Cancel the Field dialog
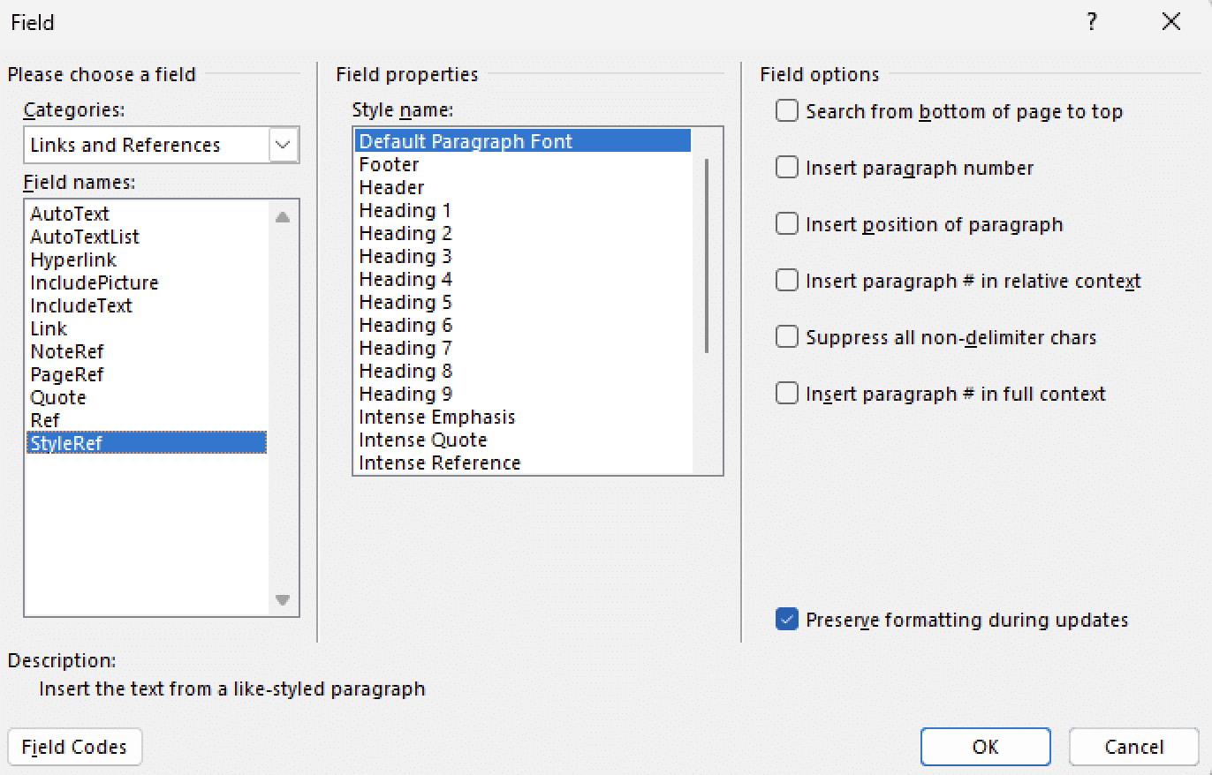Viewport: 1212px width, 775px height. click(1133, 747)
